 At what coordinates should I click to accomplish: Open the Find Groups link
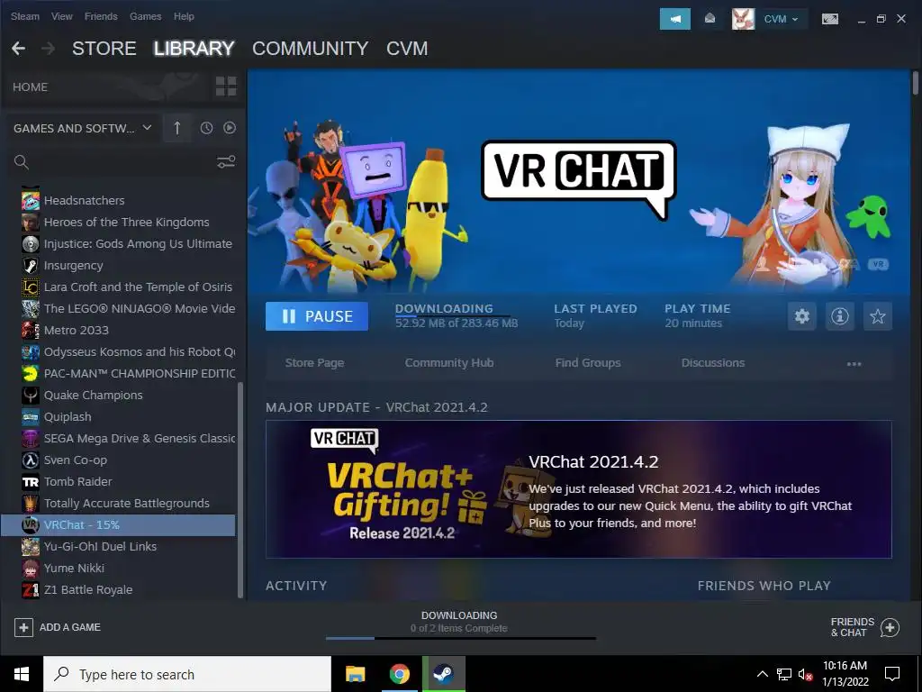(588, 363)
